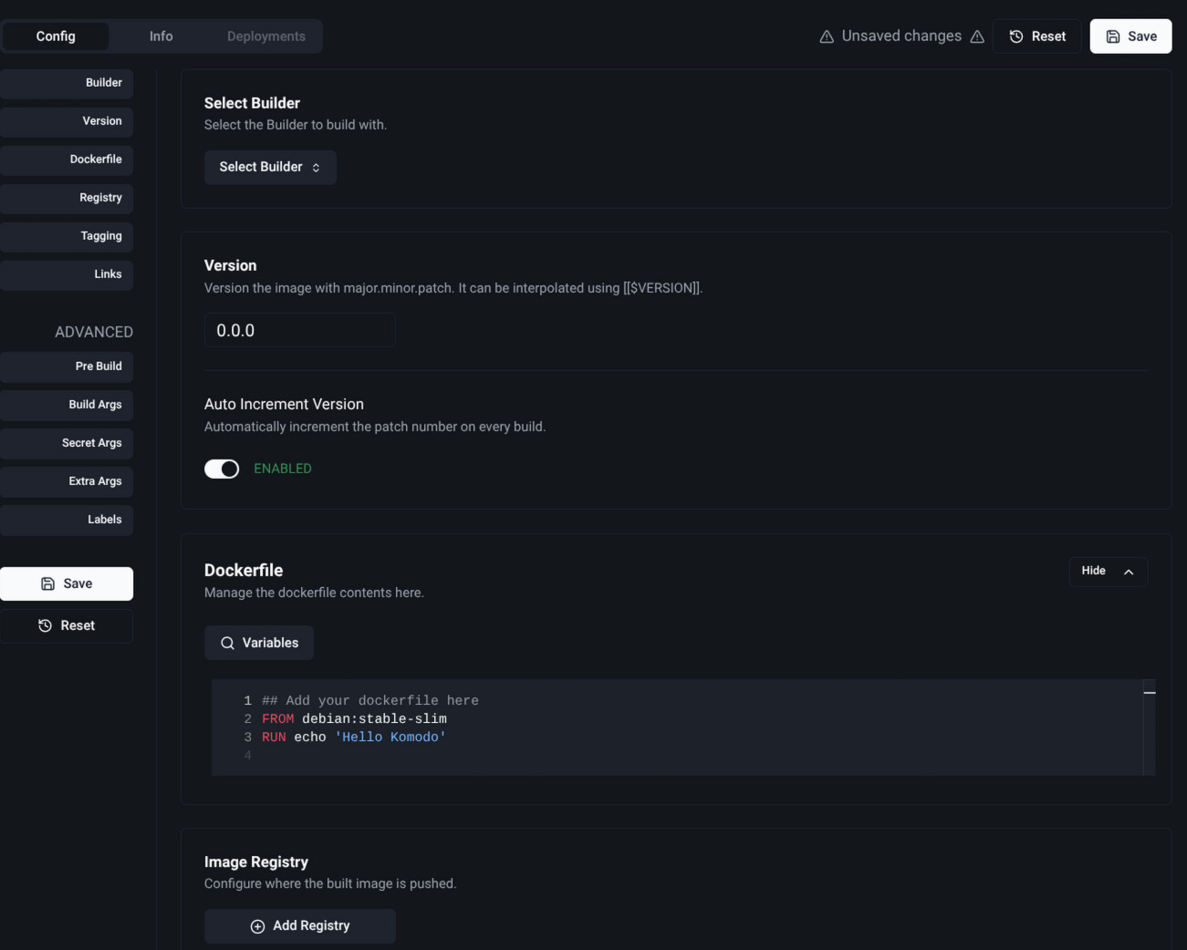Click the Version number input field
Screen dimensions: 1187x950
click(299, 331)
